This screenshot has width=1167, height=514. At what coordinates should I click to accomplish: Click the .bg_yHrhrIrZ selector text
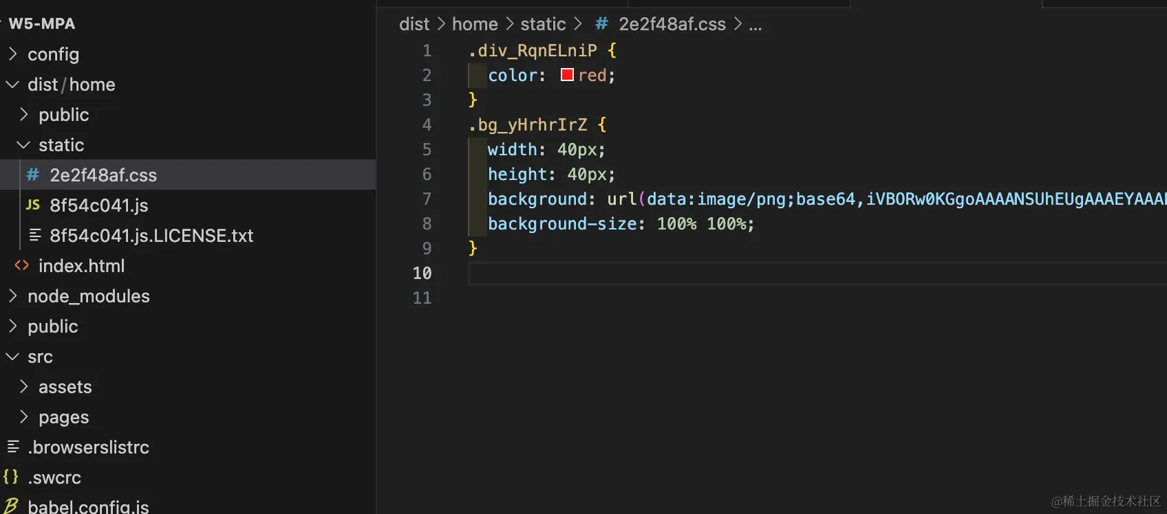(528, 124)
